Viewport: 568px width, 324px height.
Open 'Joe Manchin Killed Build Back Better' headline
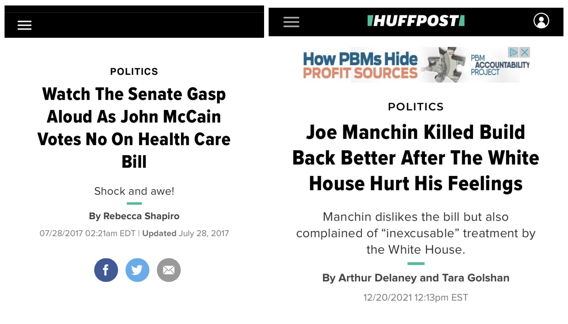coord(416,158)
